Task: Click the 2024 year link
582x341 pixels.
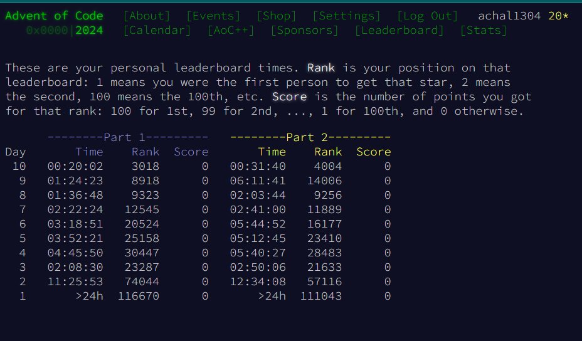Action: [89, 31]
